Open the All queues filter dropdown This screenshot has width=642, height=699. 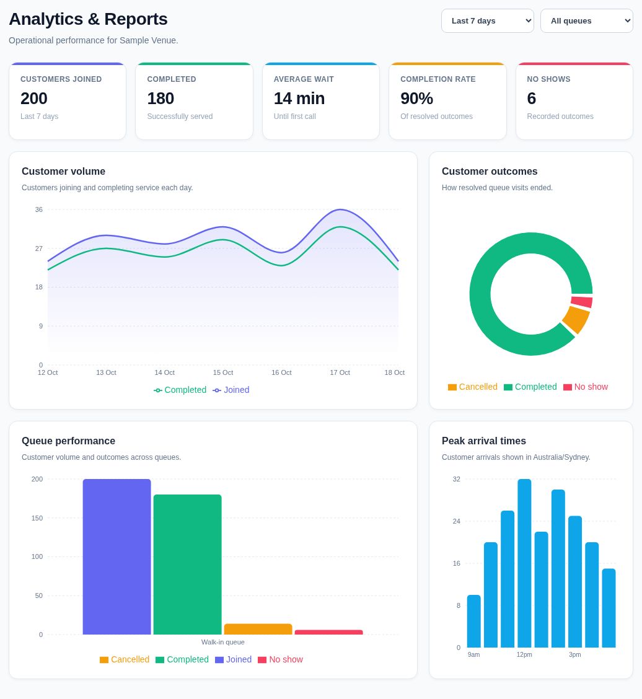click(586, 21)
